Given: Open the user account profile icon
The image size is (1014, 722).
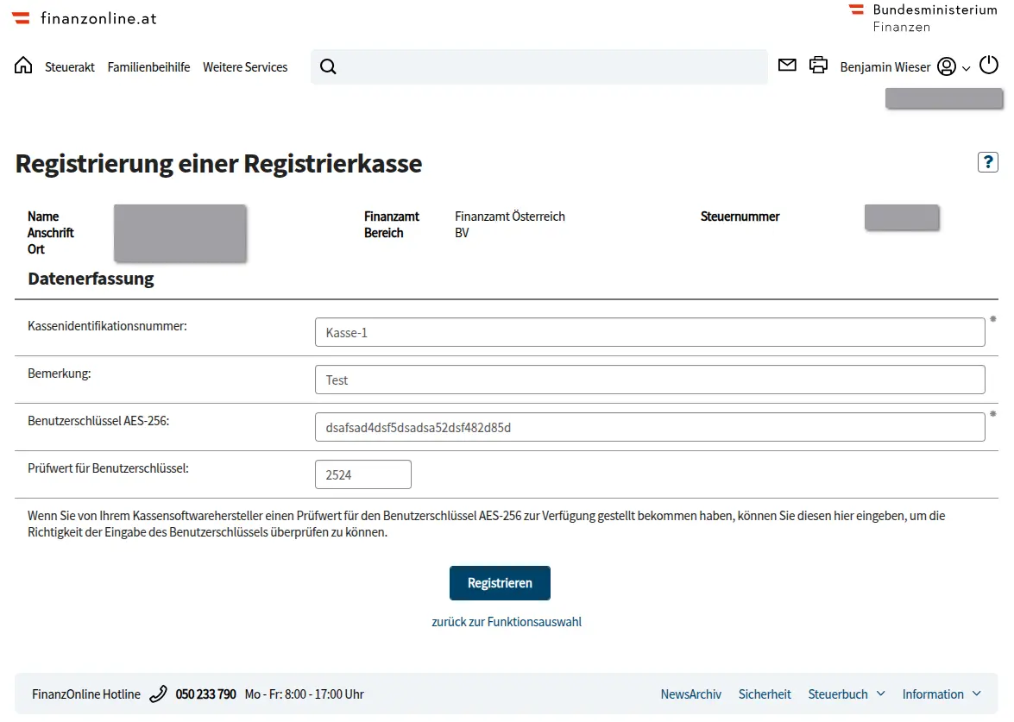Looking at the screenshot, I should (x=947, y=66).
